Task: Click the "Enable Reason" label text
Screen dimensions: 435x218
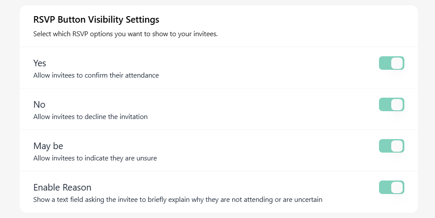Action: 62,187
